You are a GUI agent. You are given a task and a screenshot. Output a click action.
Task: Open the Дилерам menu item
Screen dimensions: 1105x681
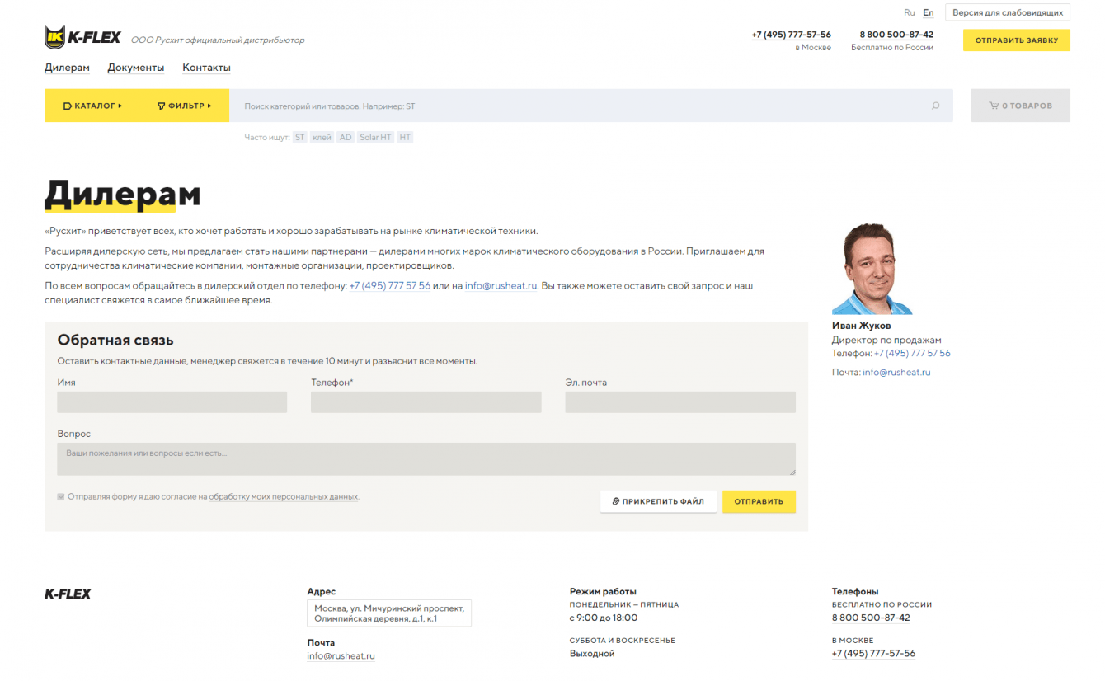(x=67, y=68)
